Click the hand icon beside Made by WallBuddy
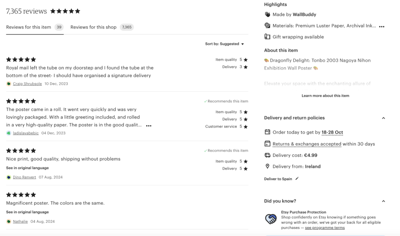The height and width of the screenshot is (236, 400). pos(267,14)
